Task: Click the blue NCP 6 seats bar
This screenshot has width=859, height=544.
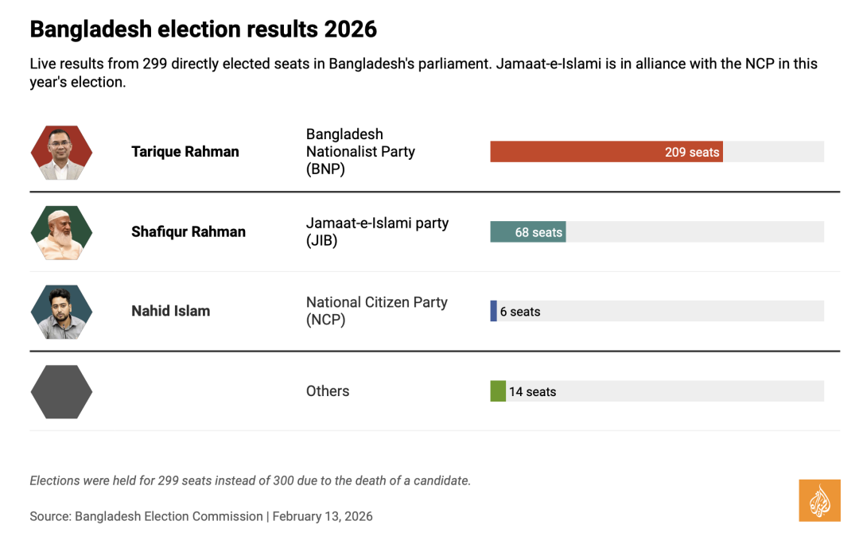Action: tap(494, 311)
